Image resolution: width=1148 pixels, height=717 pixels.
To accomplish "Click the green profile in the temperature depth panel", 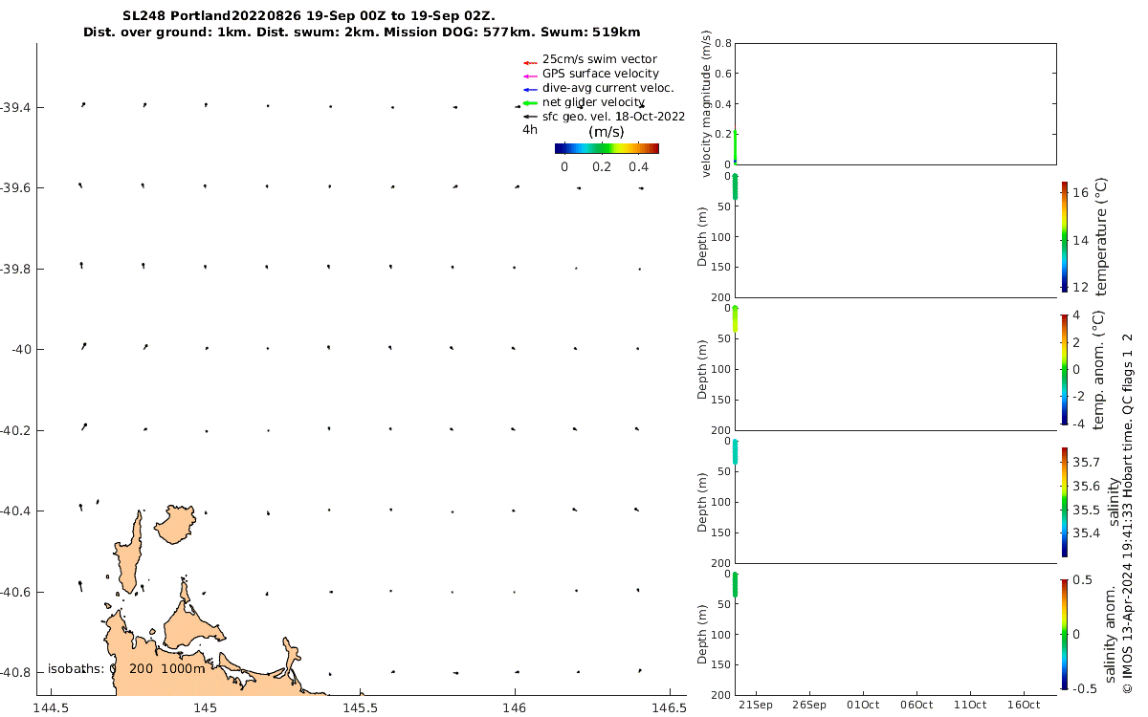I will (x=736, y=187).
